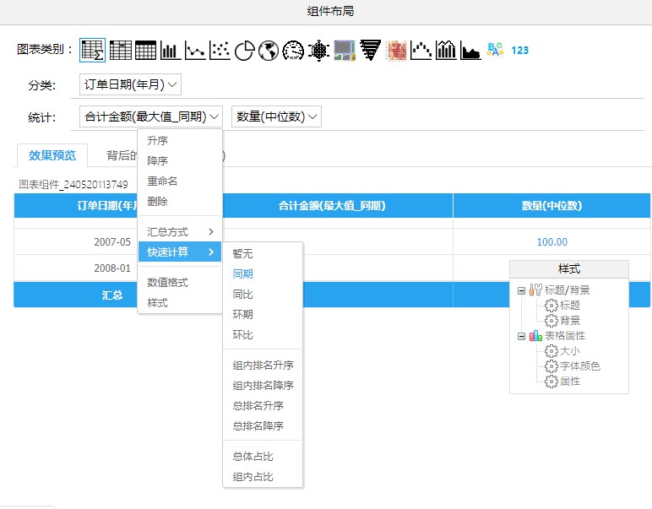652x509 pixels.
Task: Select the bar chart type icon
Action: (x=171, y=51)
